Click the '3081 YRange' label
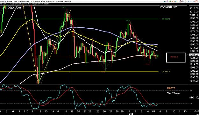This screenshot has height=115, width=199. 173,93
